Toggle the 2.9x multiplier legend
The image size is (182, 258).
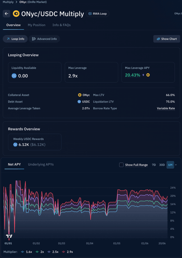point(67,252)
